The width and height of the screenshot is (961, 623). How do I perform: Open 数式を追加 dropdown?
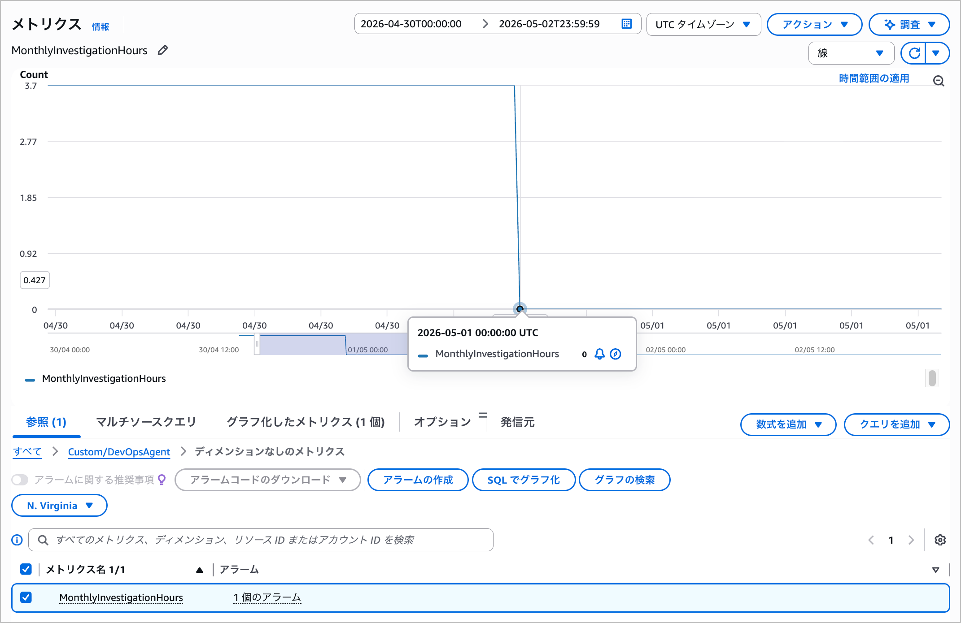788,424
